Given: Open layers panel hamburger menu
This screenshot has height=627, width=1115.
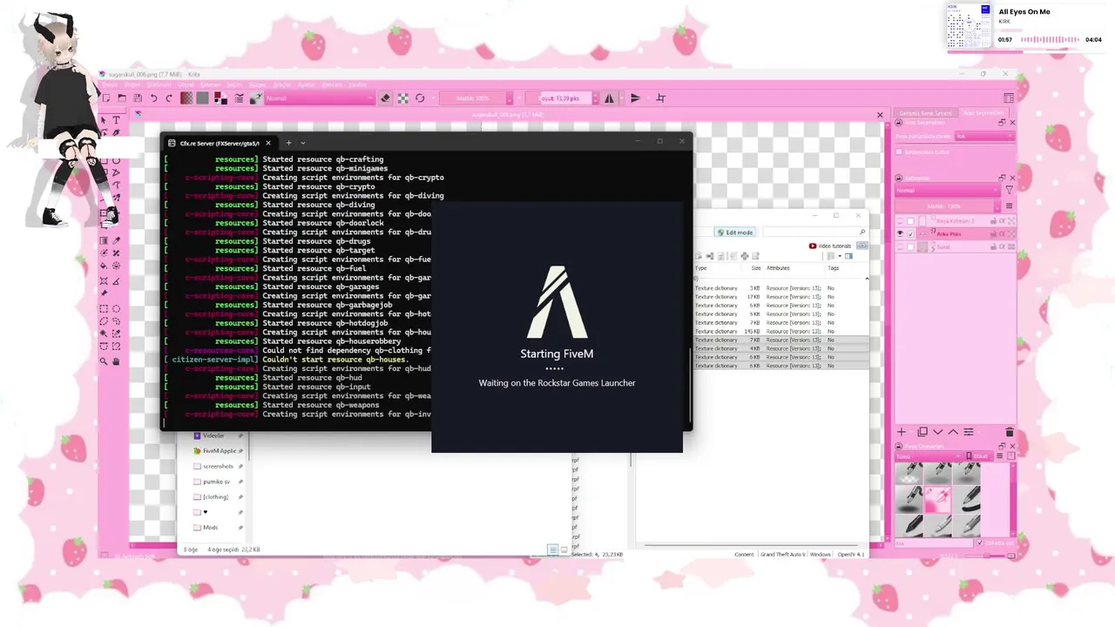Looking at the screenshot, I should pyautogui.click(x=1009, y=206).
